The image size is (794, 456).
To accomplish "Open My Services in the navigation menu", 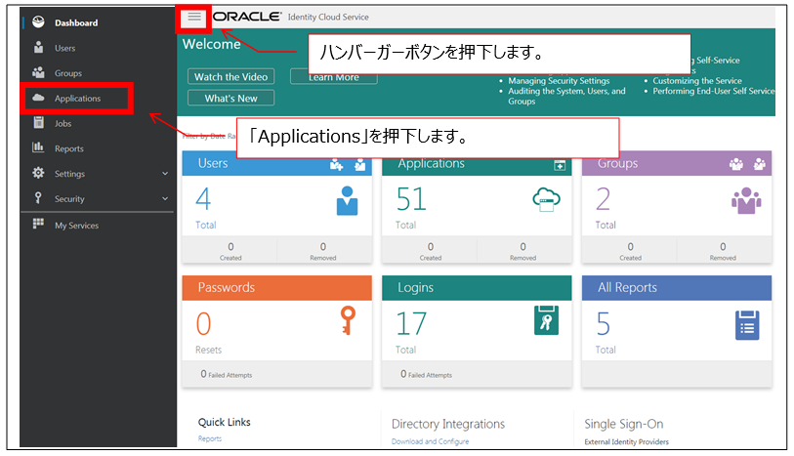I will coord(76,226).
